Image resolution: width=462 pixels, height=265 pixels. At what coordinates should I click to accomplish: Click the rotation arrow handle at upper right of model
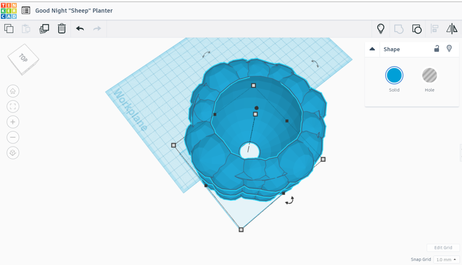[x=315, y=63]
